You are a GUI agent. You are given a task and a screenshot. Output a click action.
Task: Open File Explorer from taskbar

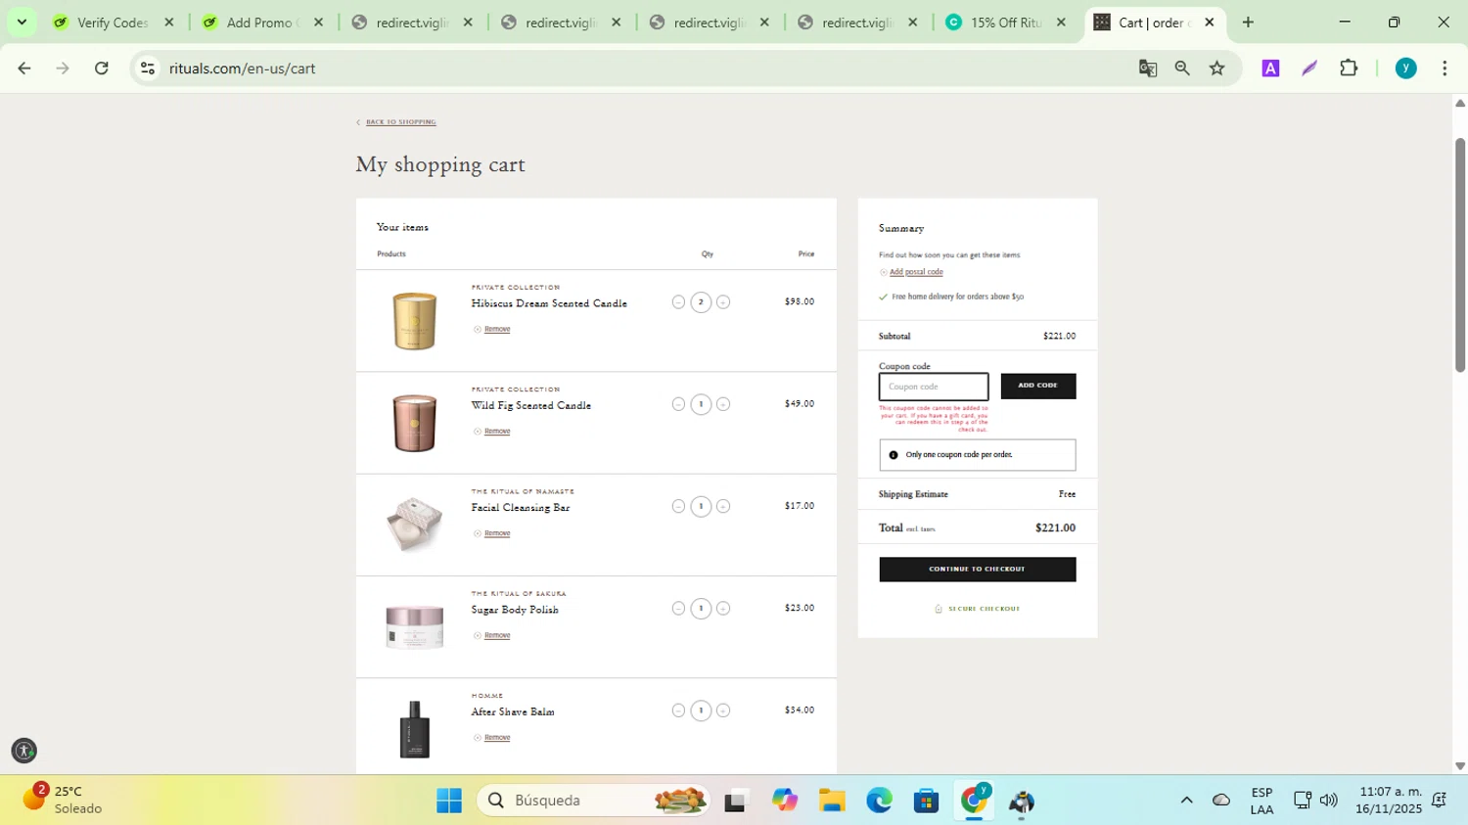832,801
